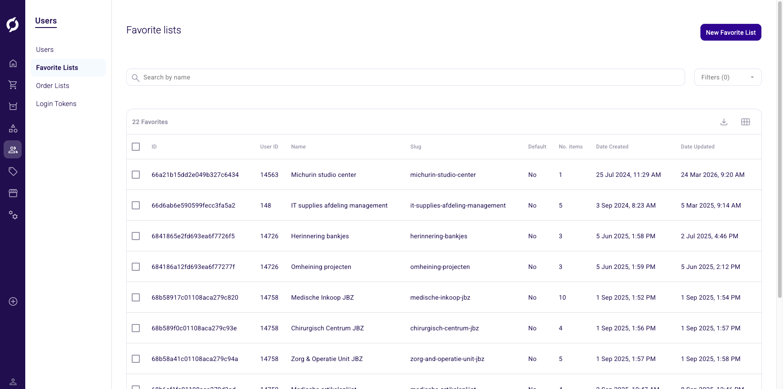Click the search magnifier icon

click(x=135, y=78)
